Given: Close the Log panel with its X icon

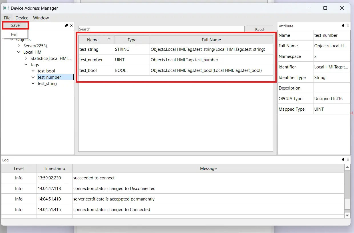Looking at the screenshot, I should (x=348, y=160).
